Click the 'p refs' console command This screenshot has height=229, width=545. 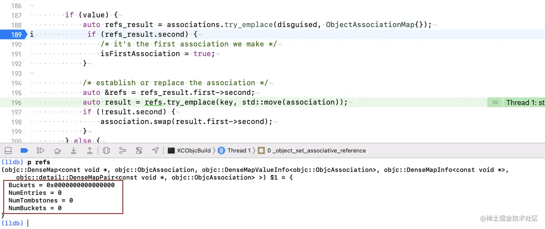(x=39, y=162)
